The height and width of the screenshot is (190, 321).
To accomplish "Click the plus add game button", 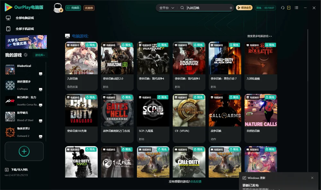I will (24, 151).
